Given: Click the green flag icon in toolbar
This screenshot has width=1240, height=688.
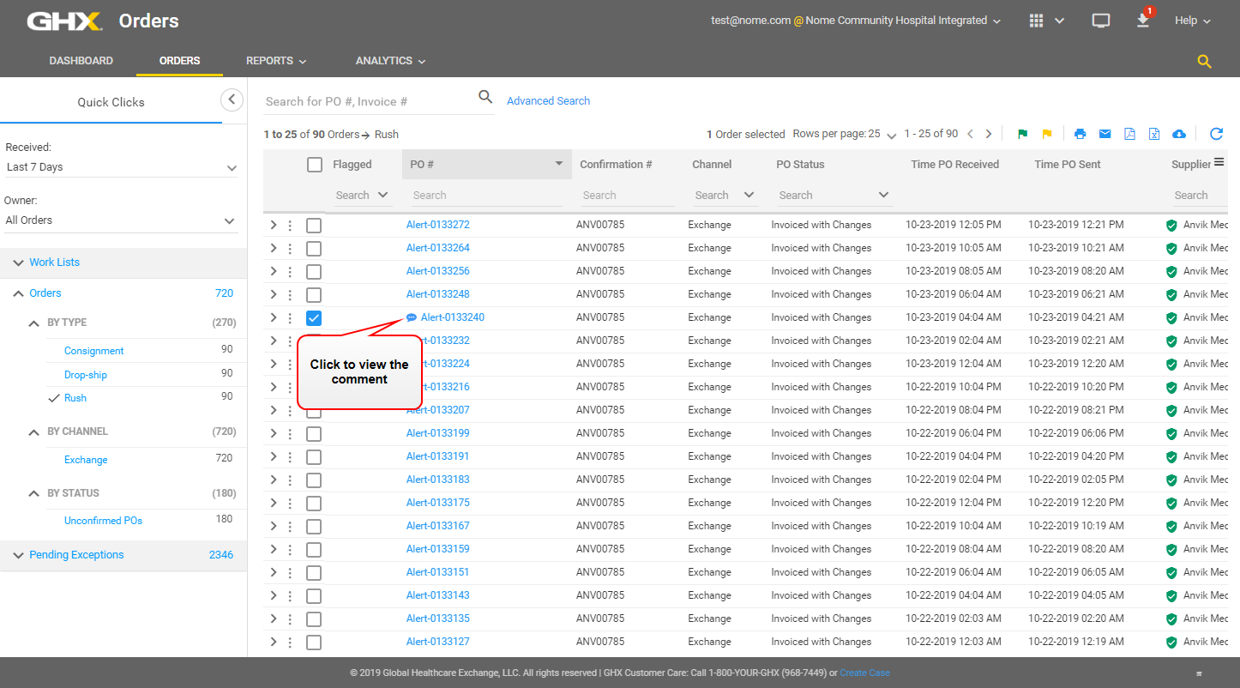Looking at the screenshot, I should coord(1022,135).
